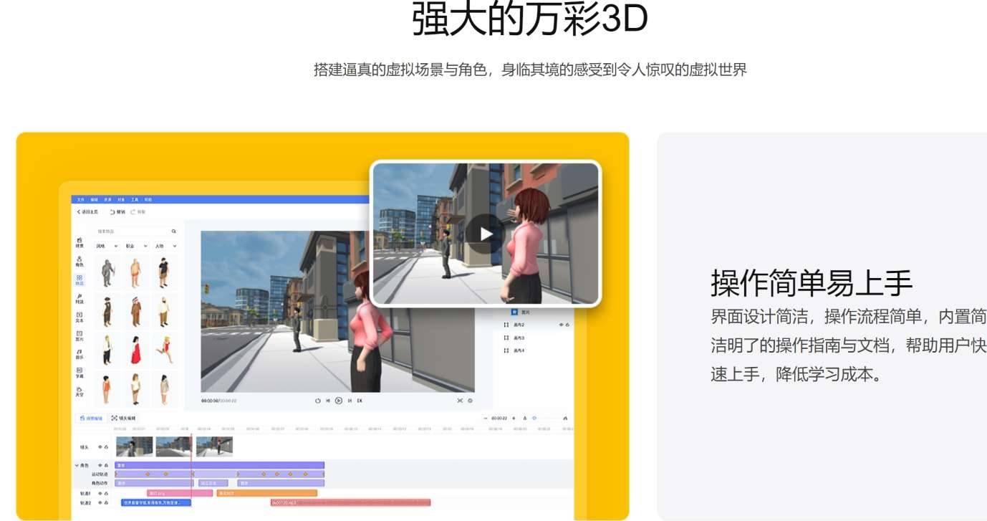Click previous frame button in player controls
Screen dimensions: 987x521
coord(328,401)
